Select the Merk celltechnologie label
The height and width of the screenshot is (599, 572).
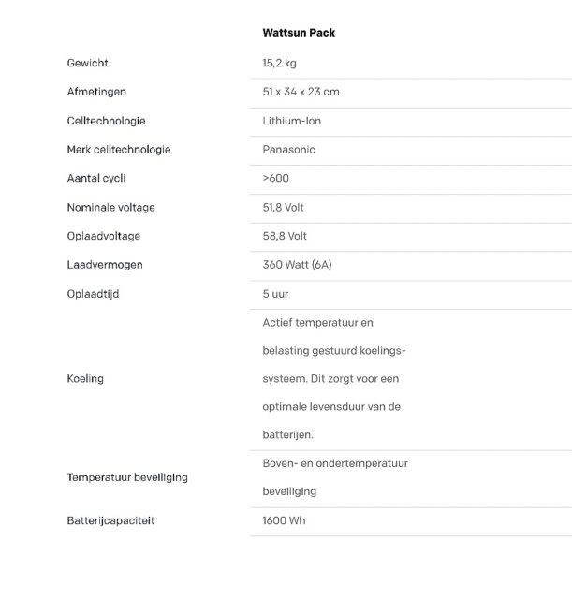pos(119,150)
